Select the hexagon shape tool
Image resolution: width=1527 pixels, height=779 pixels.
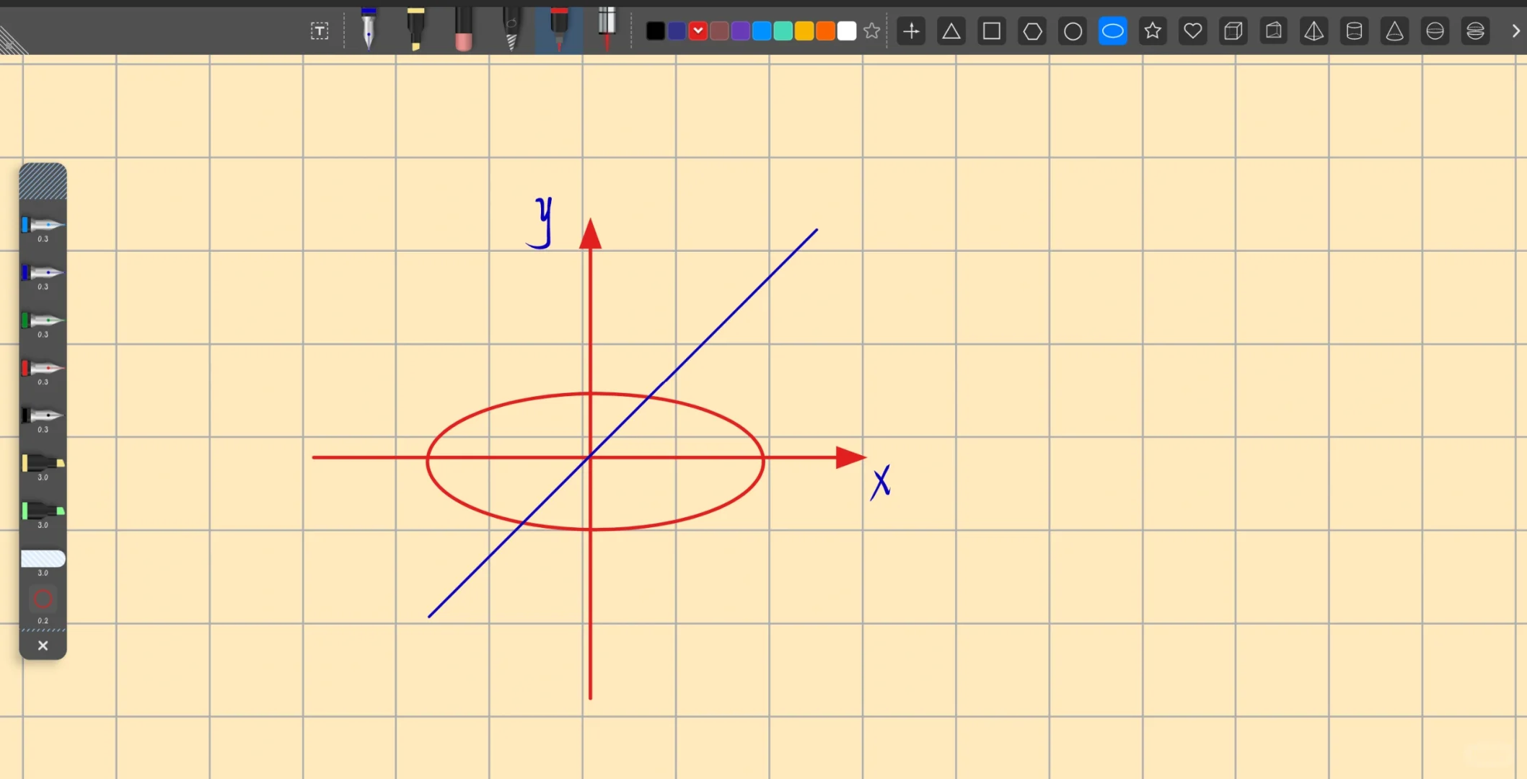(x=1032, y=31)
